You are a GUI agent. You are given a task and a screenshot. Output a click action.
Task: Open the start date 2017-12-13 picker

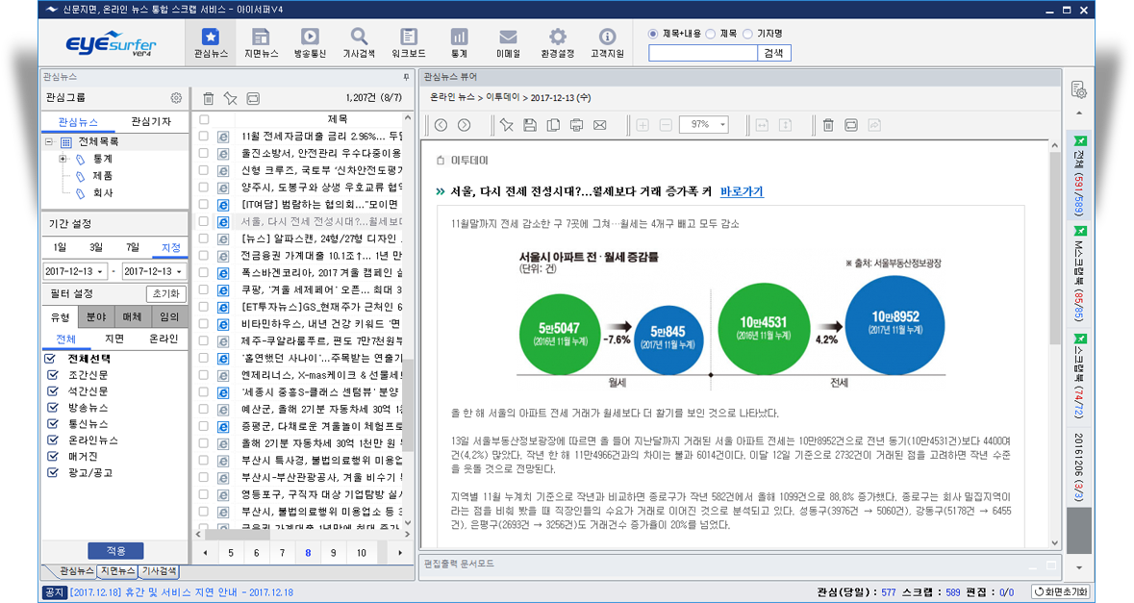click(x=75, y=270)
